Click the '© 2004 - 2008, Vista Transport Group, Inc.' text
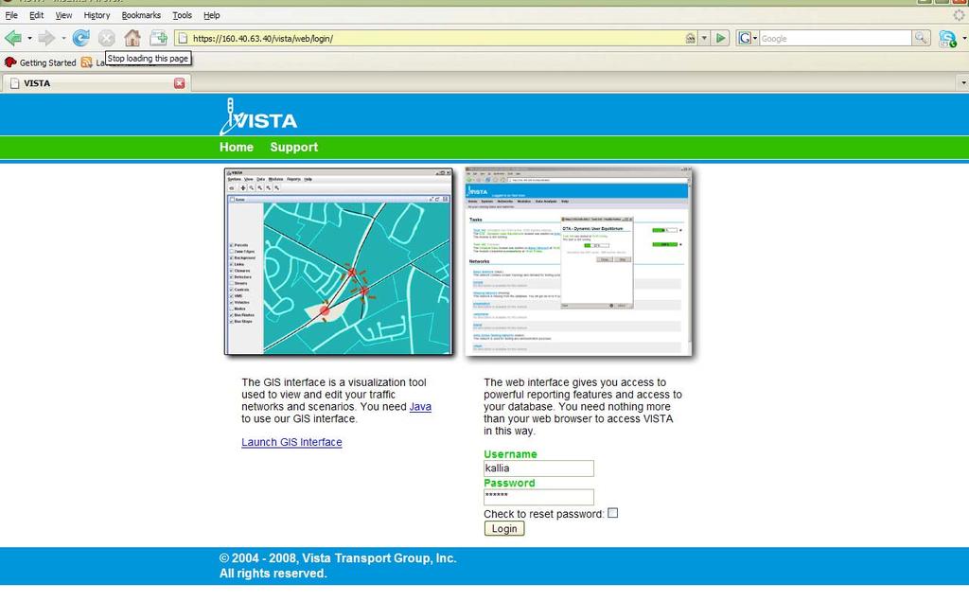This screenshot has width=969, height=601. [x=338, y=557]
